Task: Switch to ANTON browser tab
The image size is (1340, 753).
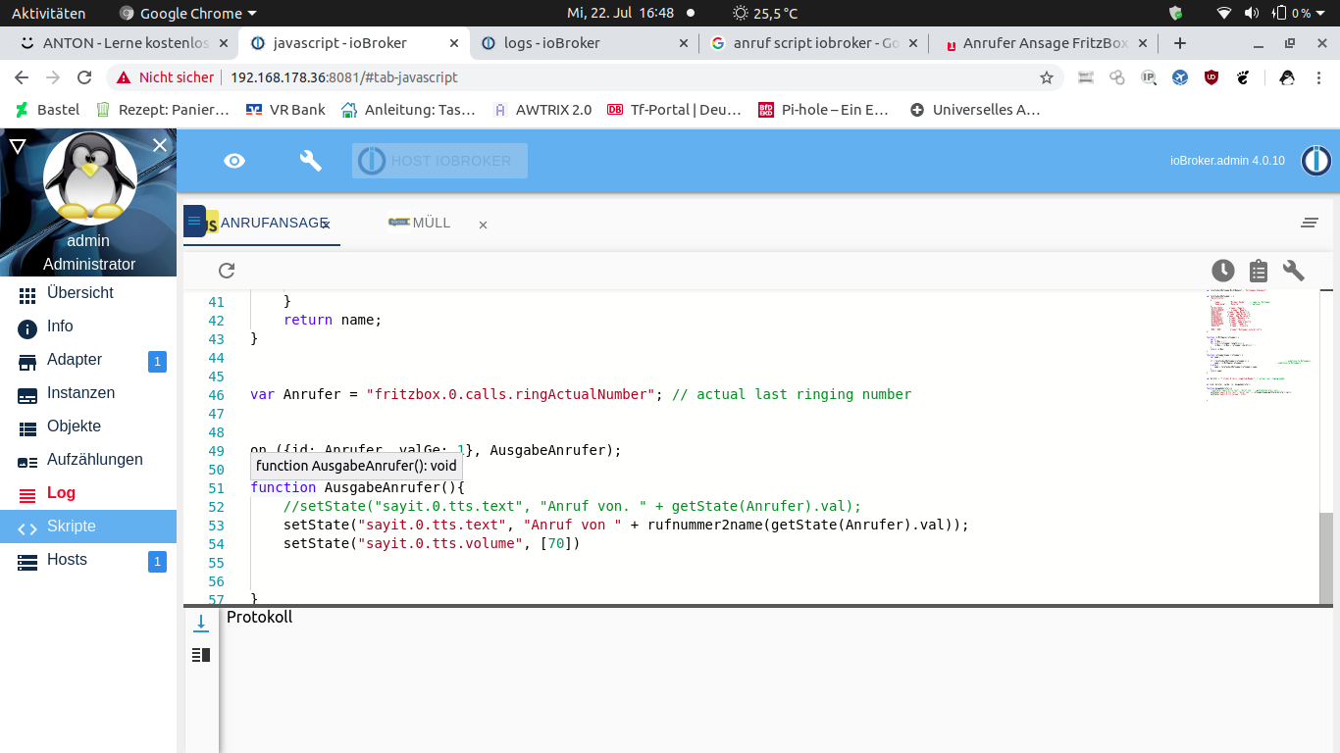Action: [126, 43]
